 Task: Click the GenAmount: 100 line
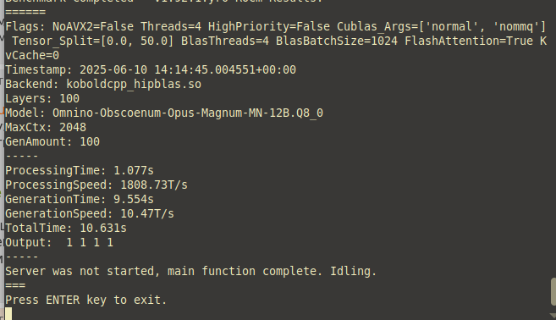click(x=52, y=142)
